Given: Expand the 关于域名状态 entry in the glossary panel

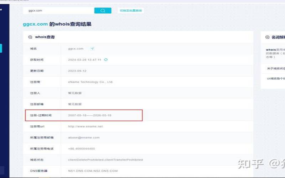Looking at the screenshot, I should [x=276, y=68].
